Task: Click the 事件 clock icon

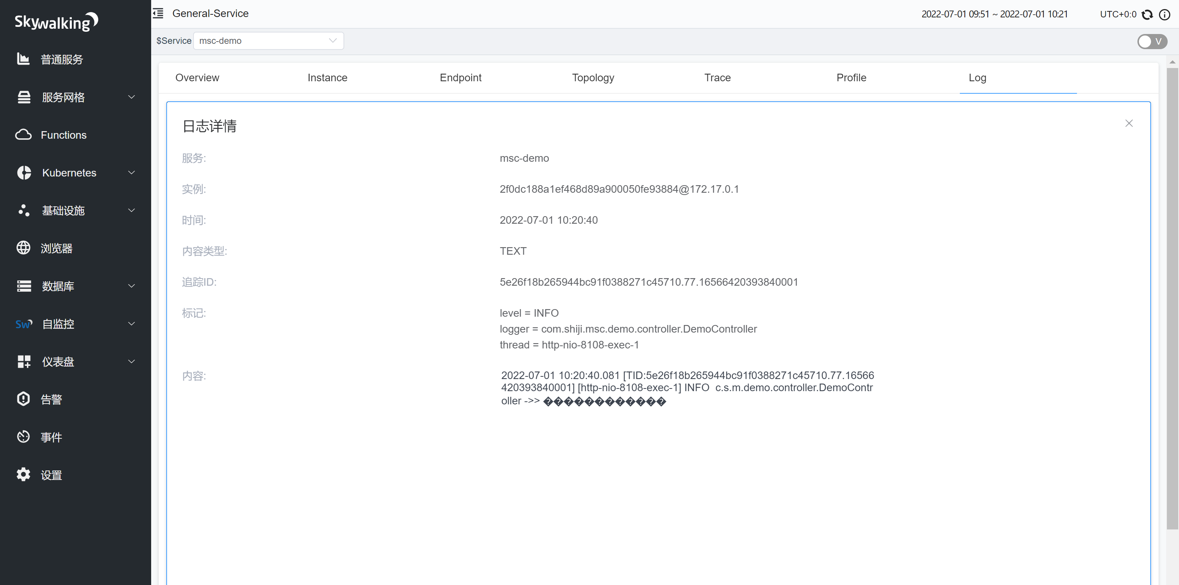Action: tap(23, 437)
